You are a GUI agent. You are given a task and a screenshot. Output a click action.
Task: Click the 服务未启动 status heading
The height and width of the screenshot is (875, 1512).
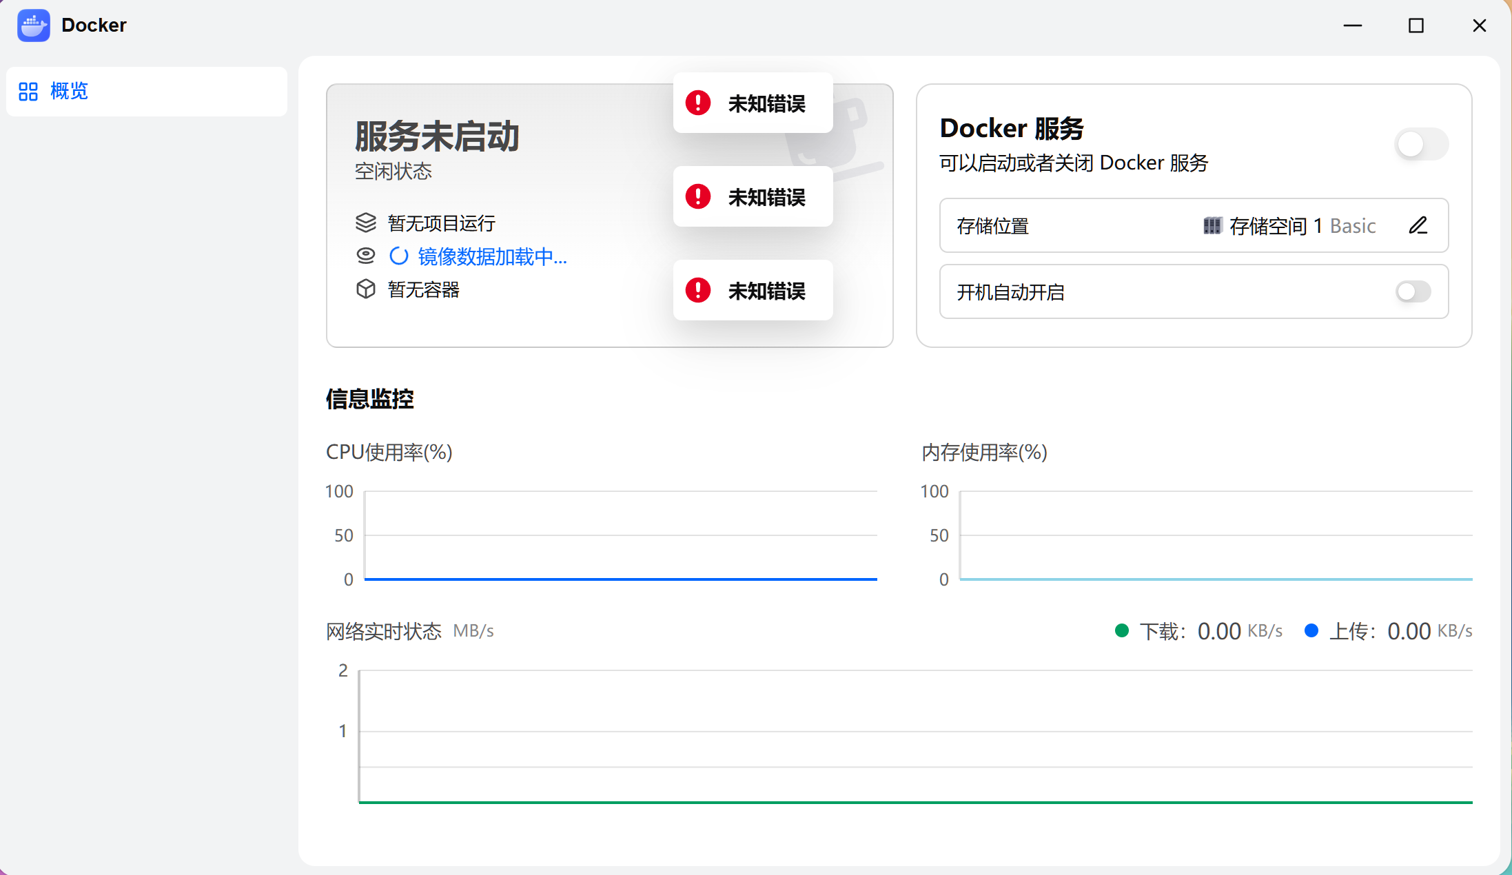pyautogui.click(x=437, y=136)
